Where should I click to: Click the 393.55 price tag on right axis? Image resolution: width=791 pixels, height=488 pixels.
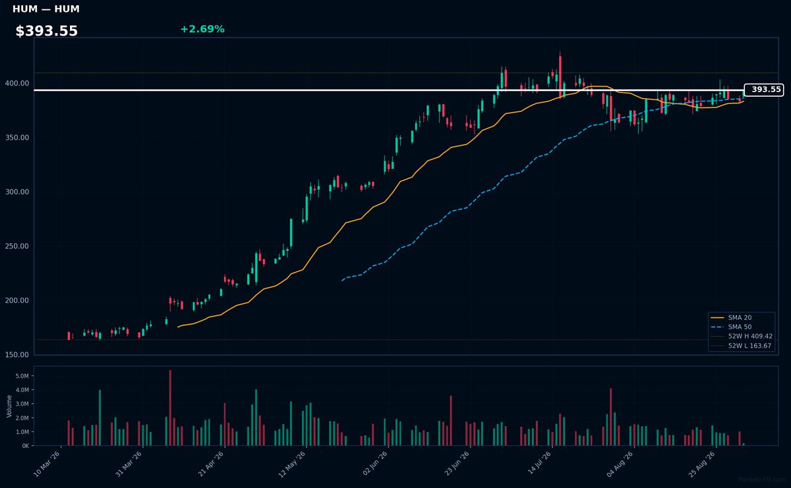(x=764, y=90)
